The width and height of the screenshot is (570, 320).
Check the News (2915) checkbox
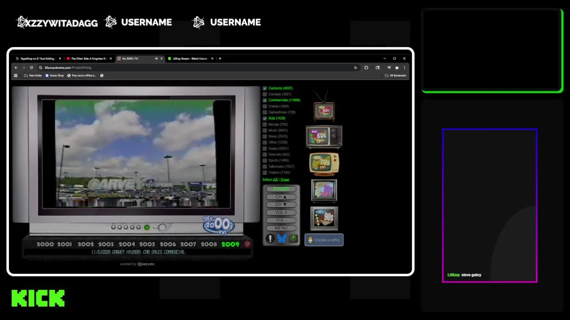tap(265, 136)
